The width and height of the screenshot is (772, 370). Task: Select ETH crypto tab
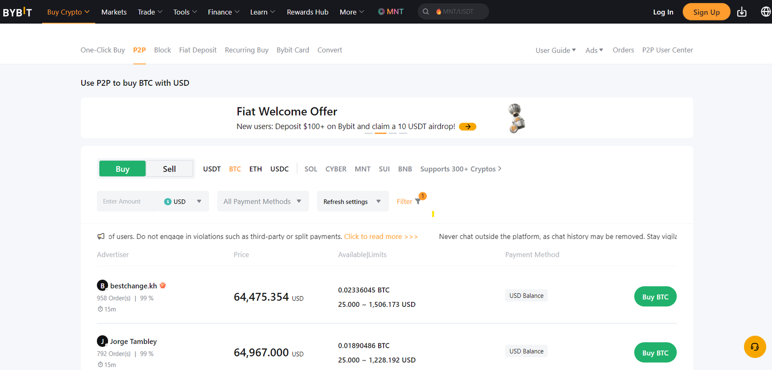click(256, 169)
